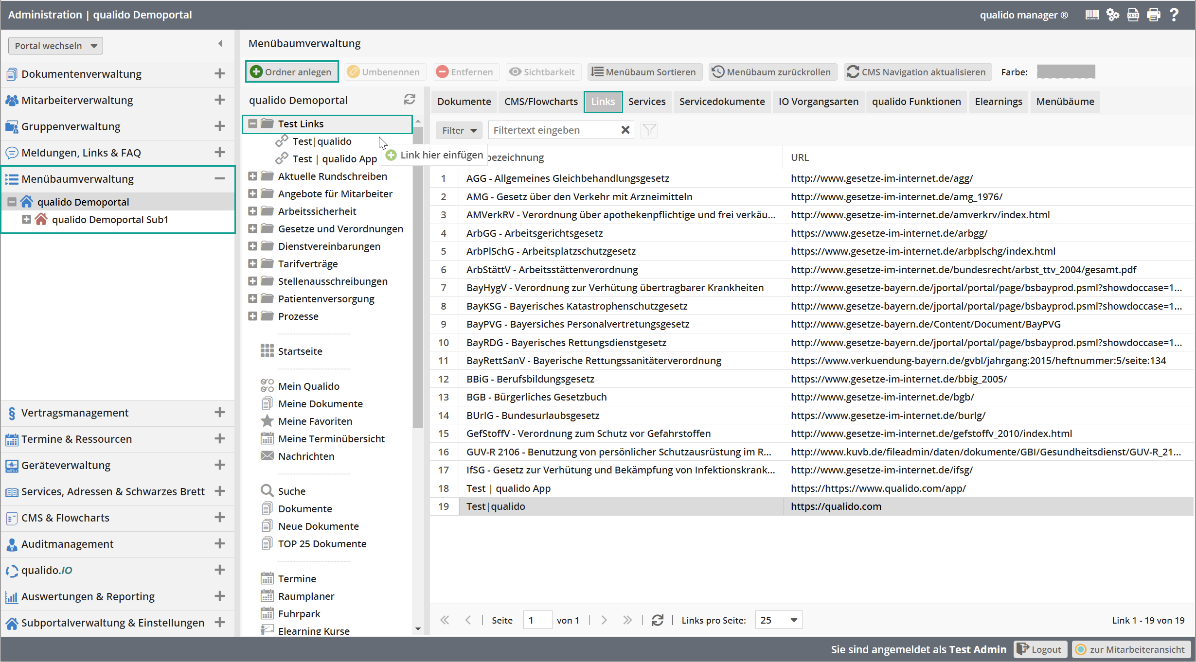The height and width of the screenshot is (662, 1196).
Task: Select Mein Qualido menu entry
Action: 300,386
